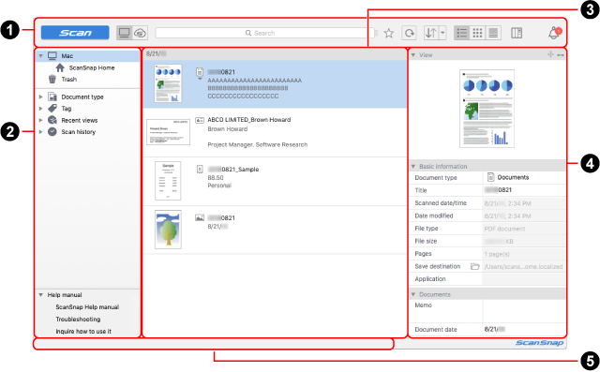Select the ABCD LIMITED_Brown Howard business card thumbnail
This screenshot has width=600, height=372.
pos(168,132)
